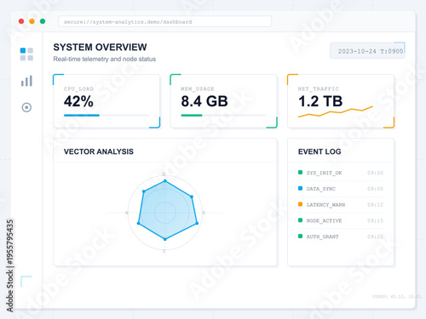Click the CPU load progress bar
This screenshot has height=319, width=426.
click(x=106, y=116)
